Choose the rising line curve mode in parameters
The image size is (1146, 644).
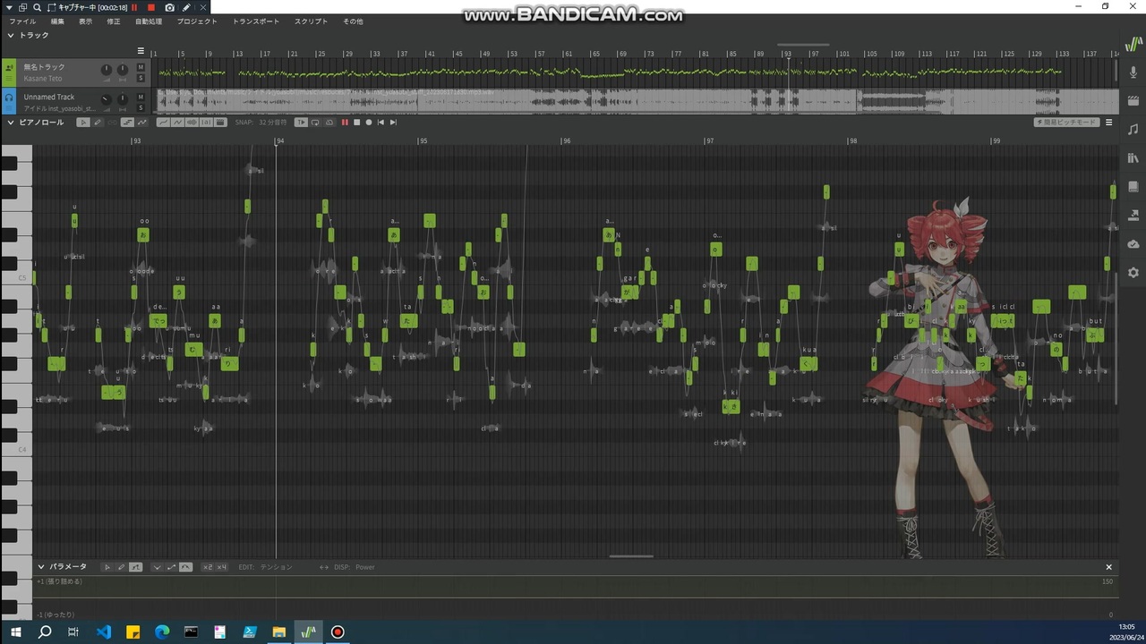171,567
